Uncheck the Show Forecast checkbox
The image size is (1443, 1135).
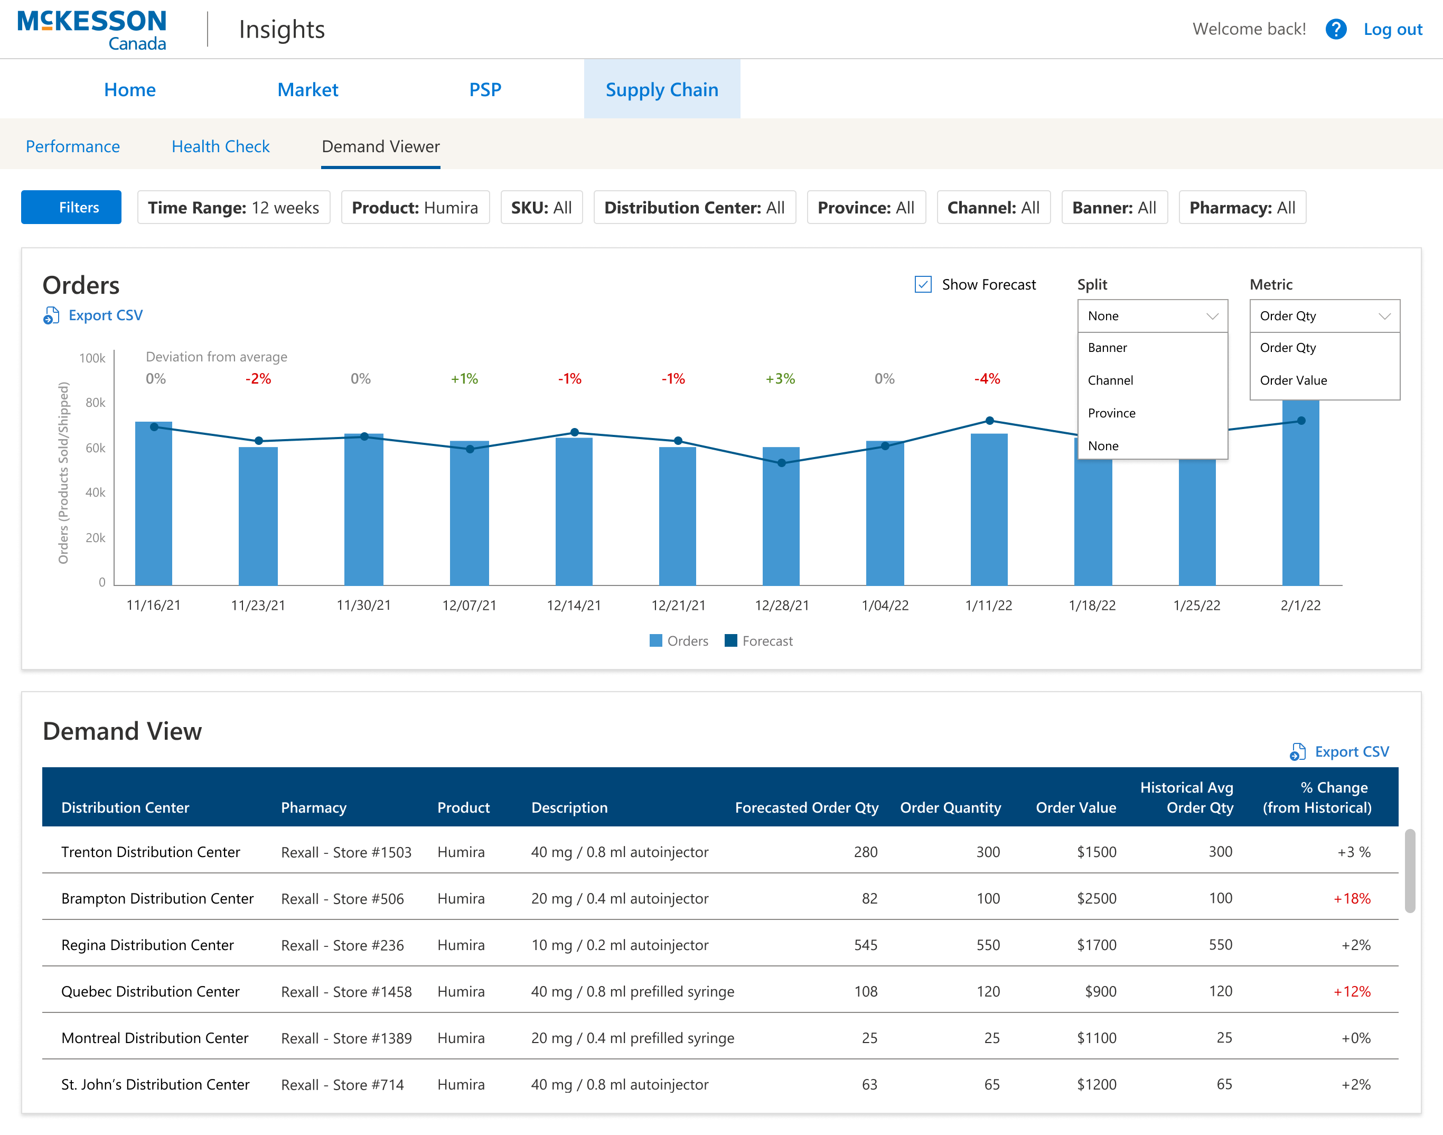click(x=923, y=284)
